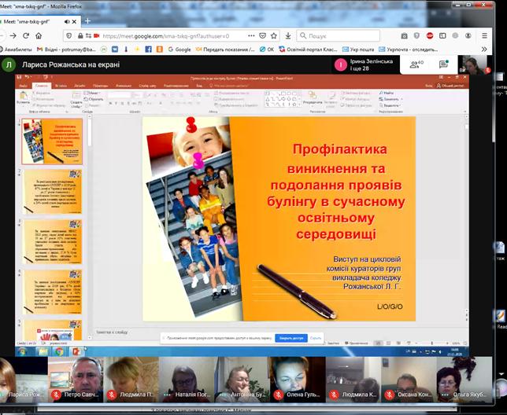Click the screenshot camera extension icon
The image size is (507, 415).
[x=404, y=36]
